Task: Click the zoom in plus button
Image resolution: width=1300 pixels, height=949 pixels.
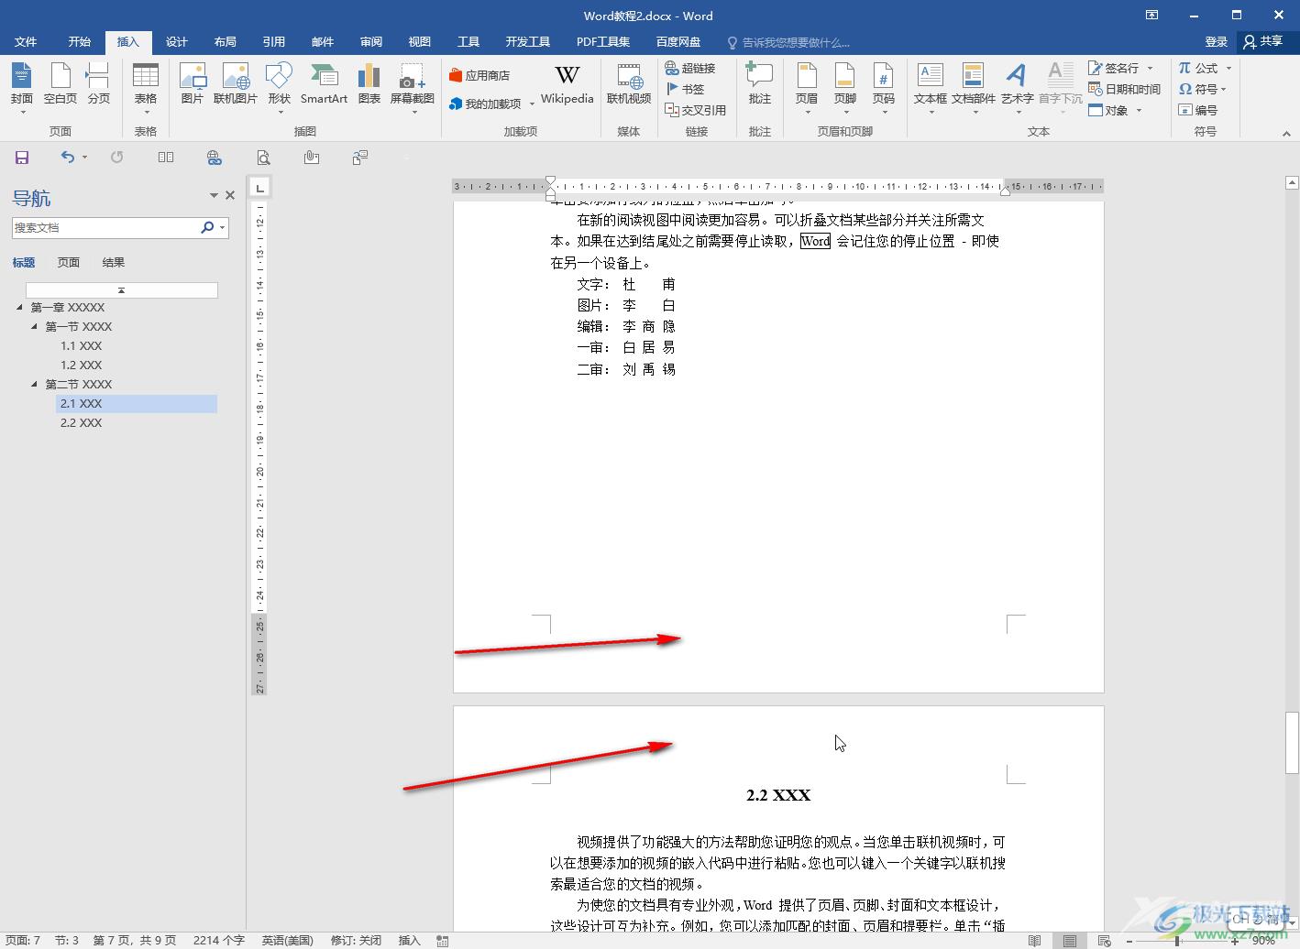Action: tap(1234, 941)
